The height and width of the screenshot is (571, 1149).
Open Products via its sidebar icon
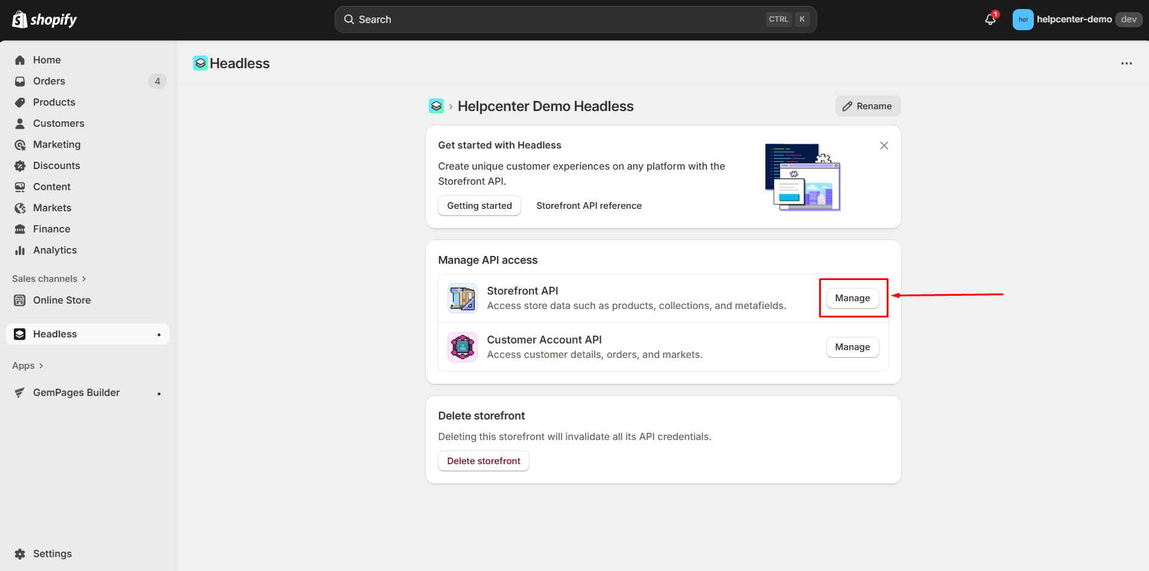20,102
